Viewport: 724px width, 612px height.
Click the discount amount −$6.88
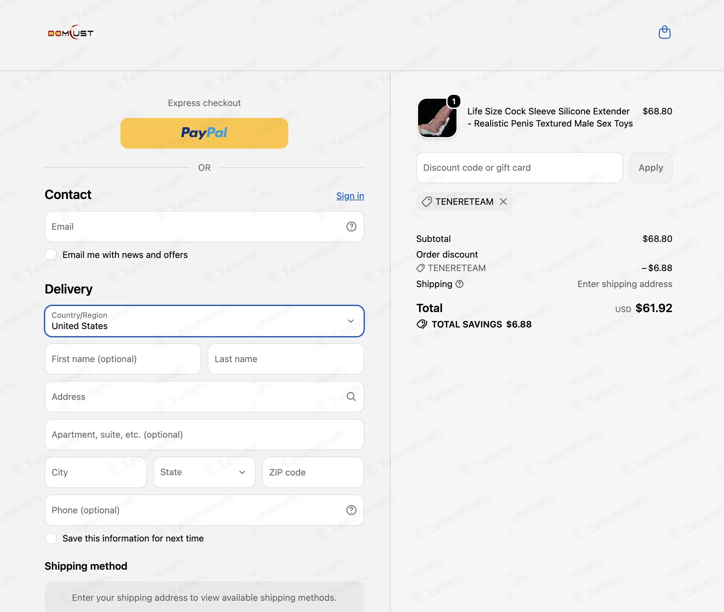[657, 268]
